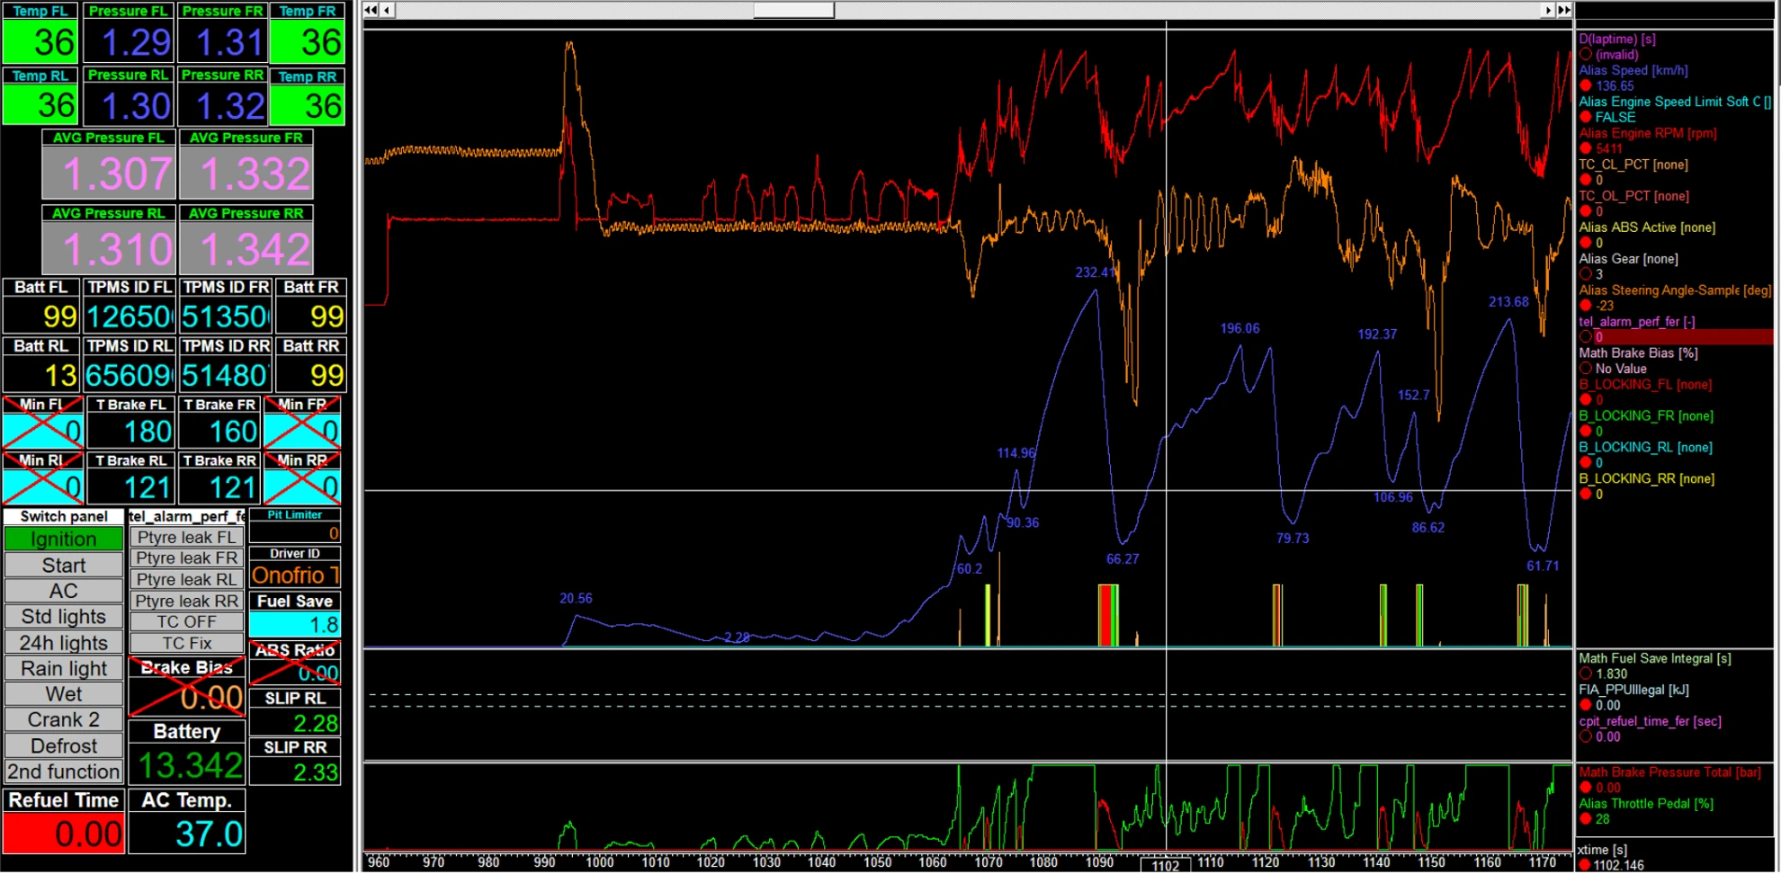Image resolution: width=1781 pixels, height=874 pixels.
Task: Select Ptyre leak FL alarm
Action: coord(187,537)
